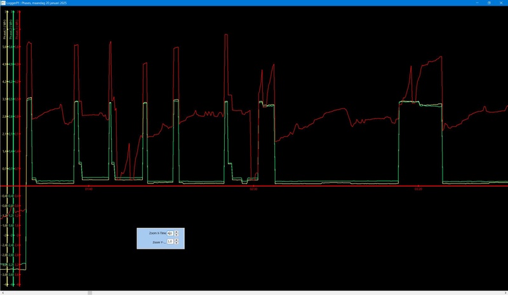Click the yellow Phase 1 axis label
508x295 pixels.
point(5,29)
